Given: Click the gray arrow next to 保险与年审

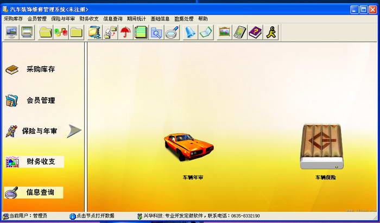Looking at the screenshot, I should (74, 131).
